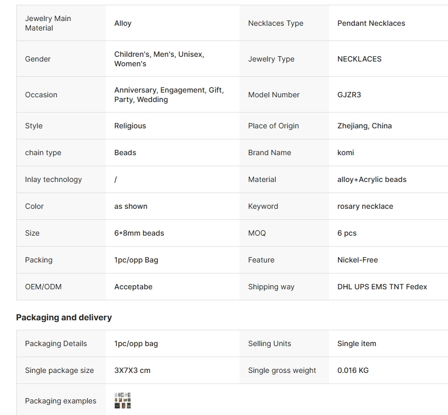This screenshot has height=415, width=448.
Task: Select the brand name komi
Action: coord(345,153)
